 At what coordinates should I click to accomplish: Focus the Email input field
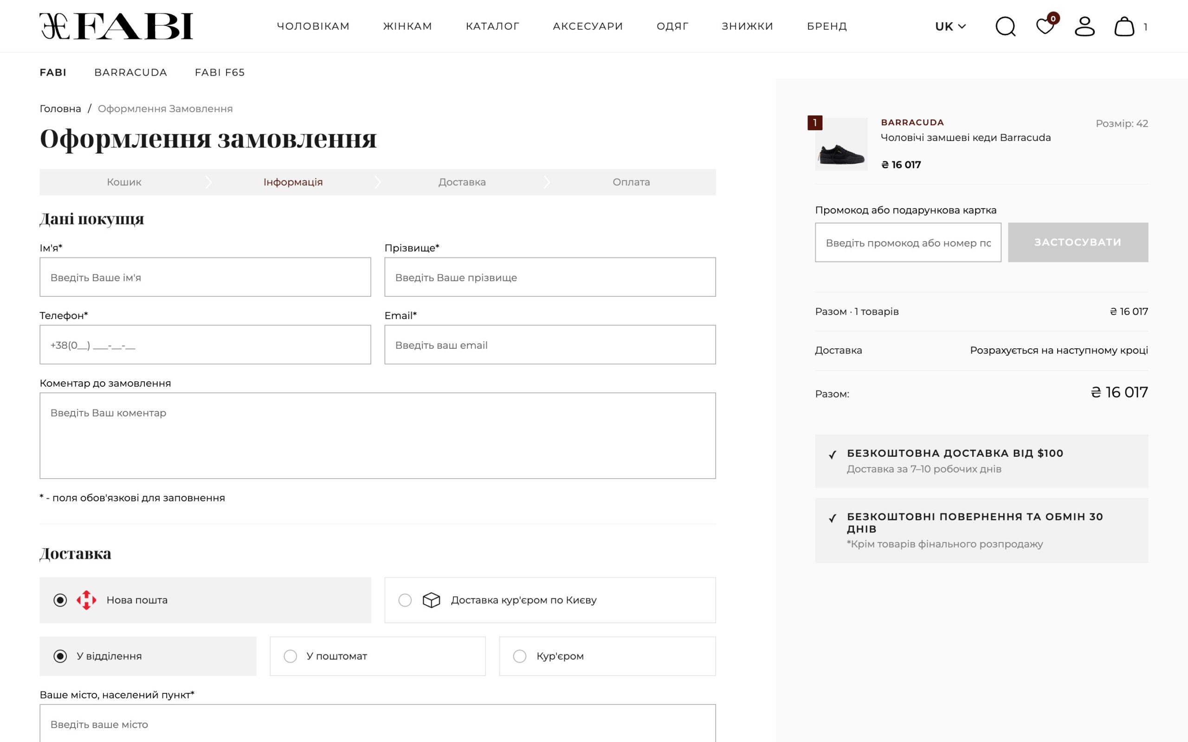(550, 345)
